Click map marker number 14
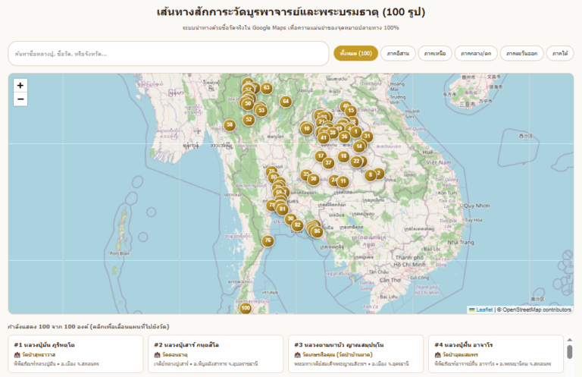Image resolution: width=582 pixels, height=377 pixels. pyautogui.click(x=359, y=146)
